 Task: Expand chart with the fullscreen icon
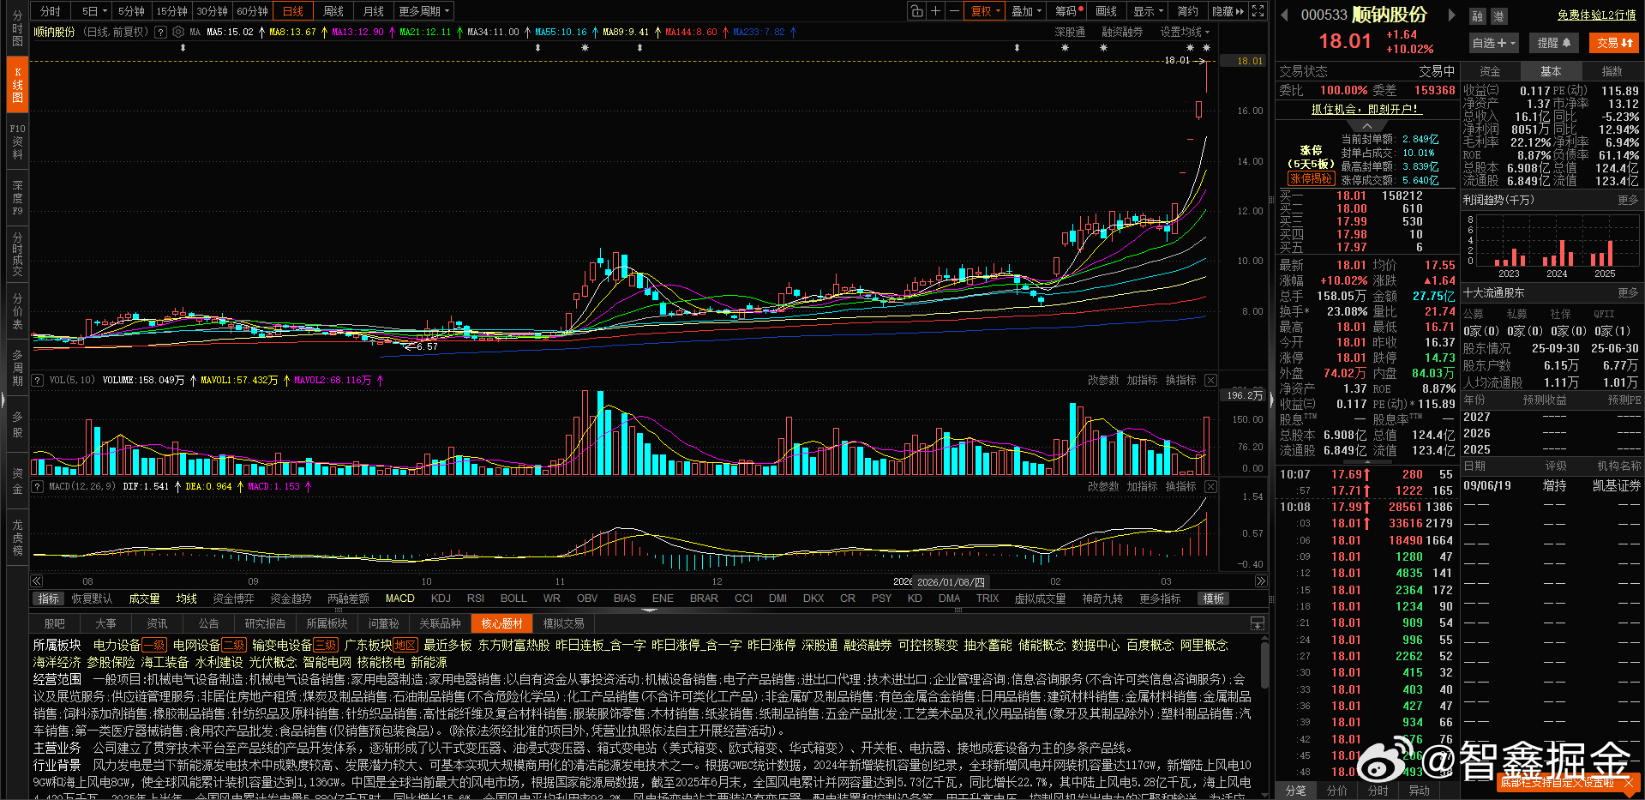tap(1257, 10)
